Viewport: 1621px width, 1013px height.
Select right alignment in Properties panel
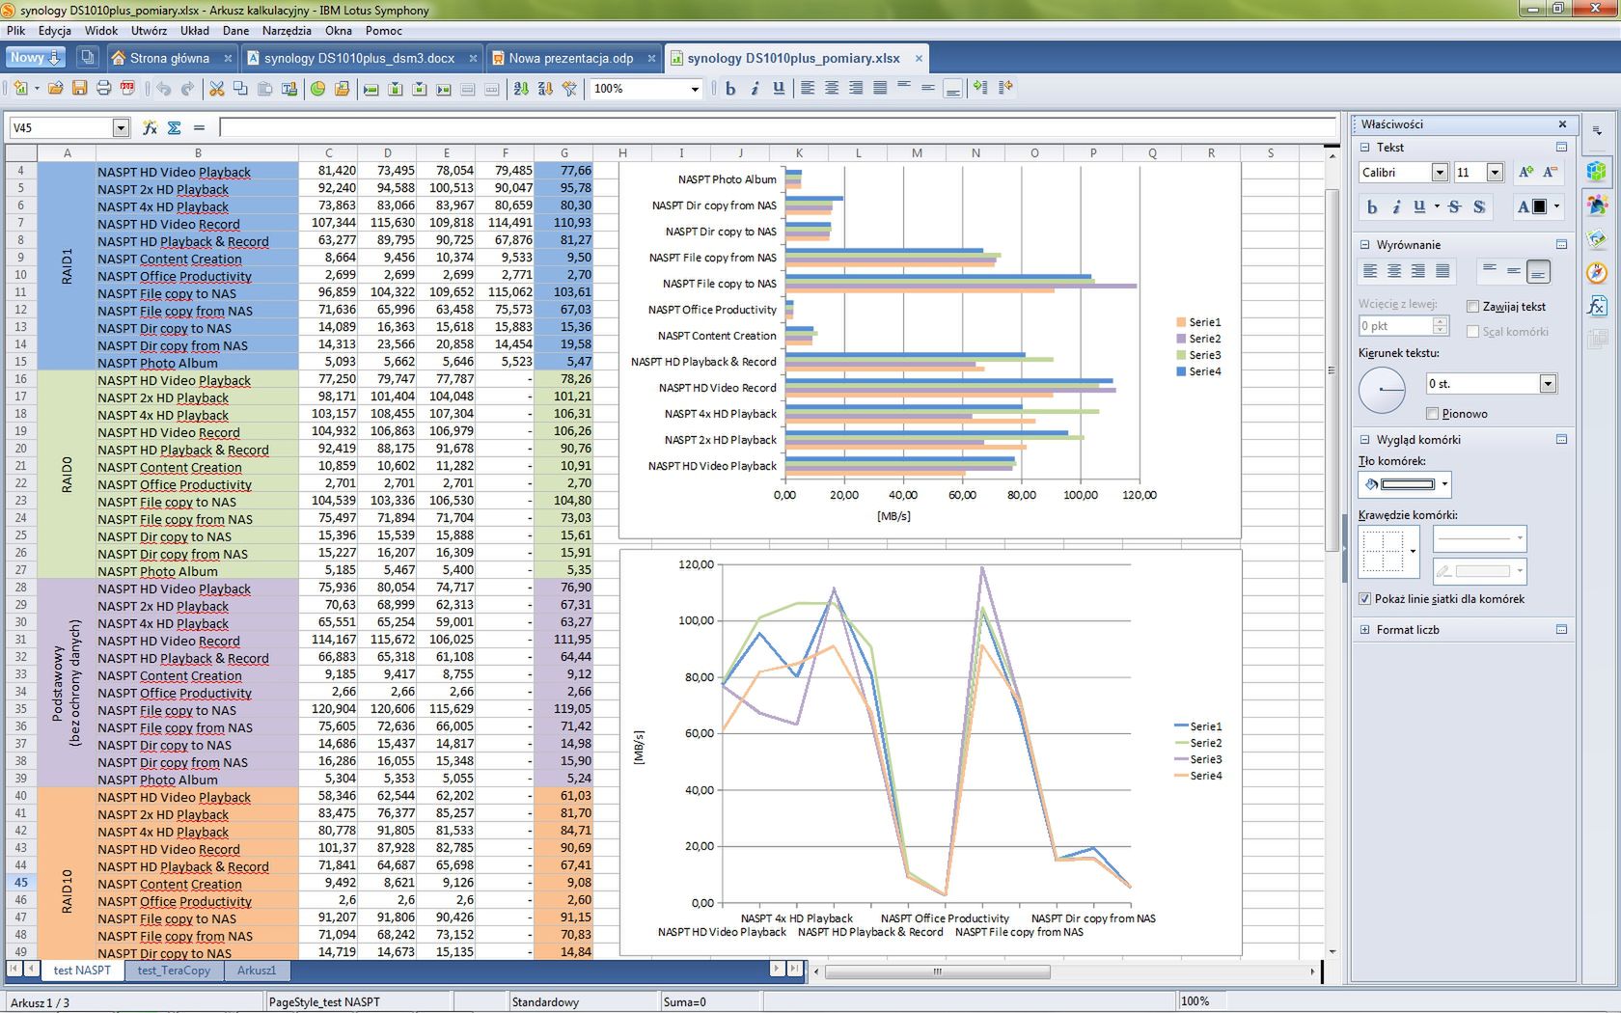(1418, 272)
